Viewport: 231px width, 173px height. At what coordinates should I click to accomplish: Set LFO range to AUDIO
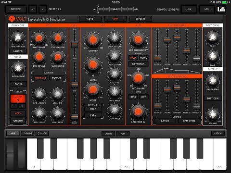[x=143, y=58]
